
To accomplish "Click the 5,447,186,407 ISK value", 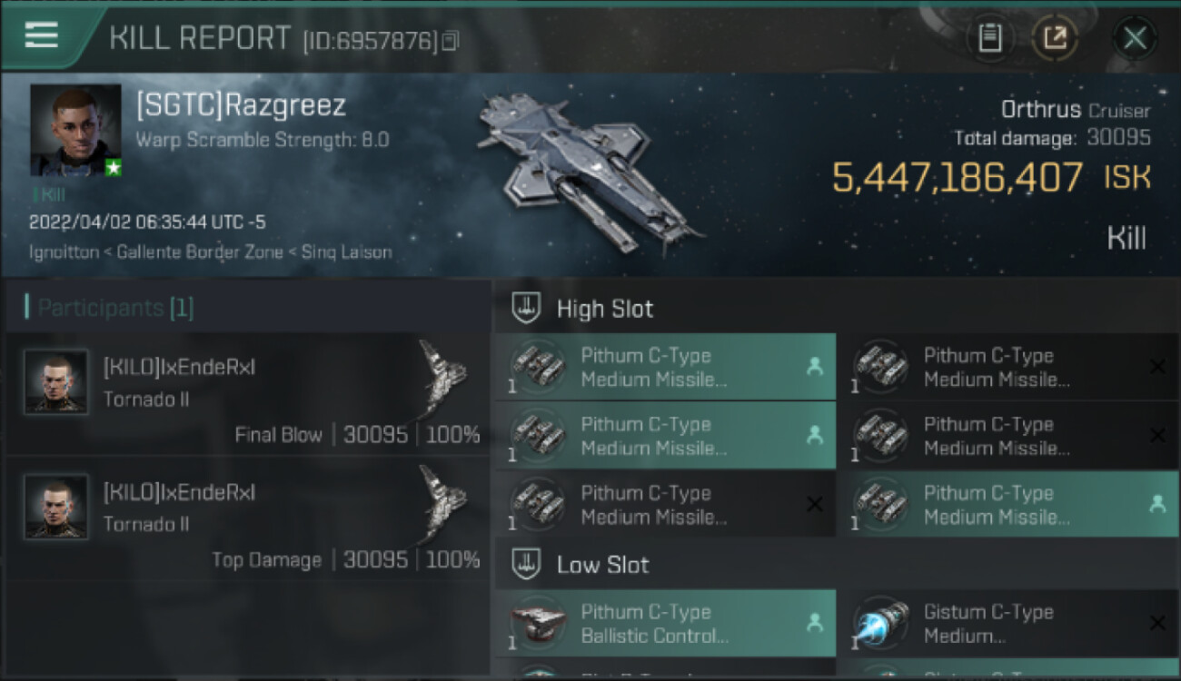I will pos(991,177).
